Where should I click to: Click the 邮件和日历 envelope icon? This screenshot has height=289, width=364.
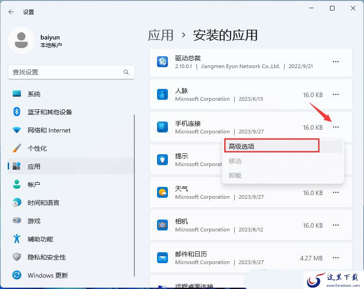[x=162, y=258]
